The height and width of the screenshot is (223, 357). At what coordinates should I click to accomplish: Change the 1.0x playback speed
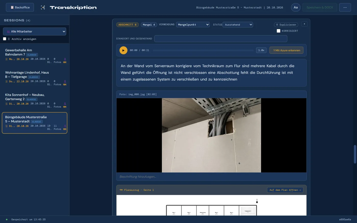click(x=261, y=50)
